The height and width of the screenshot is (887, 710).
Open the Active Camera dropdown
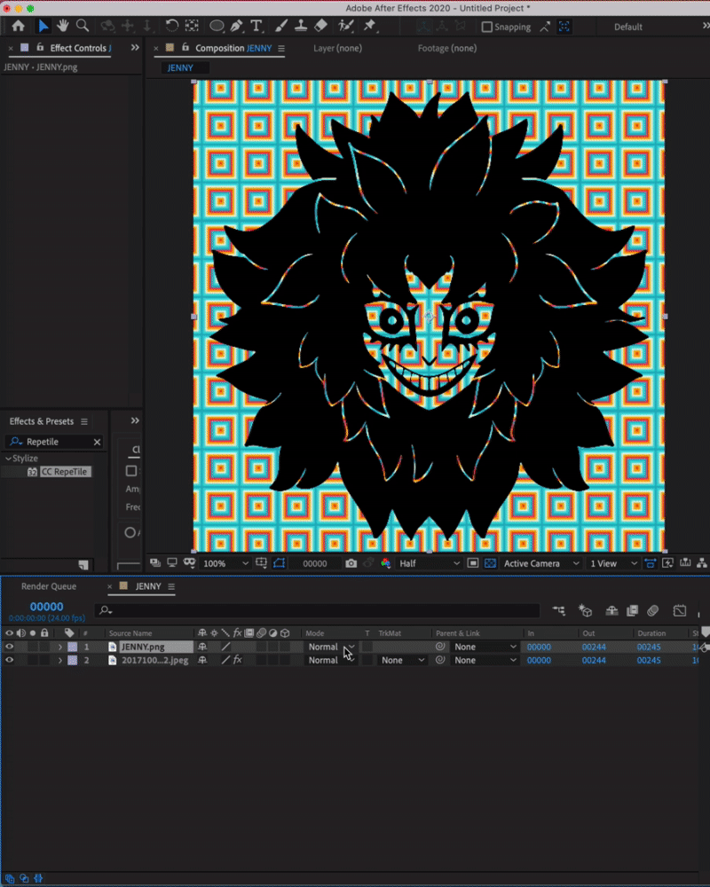540,563
